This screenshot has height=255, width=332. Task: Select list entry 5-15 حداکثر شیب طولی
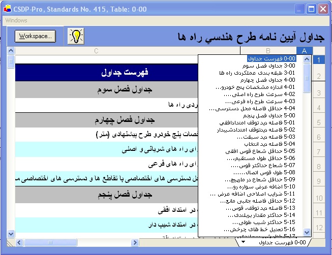264,222
